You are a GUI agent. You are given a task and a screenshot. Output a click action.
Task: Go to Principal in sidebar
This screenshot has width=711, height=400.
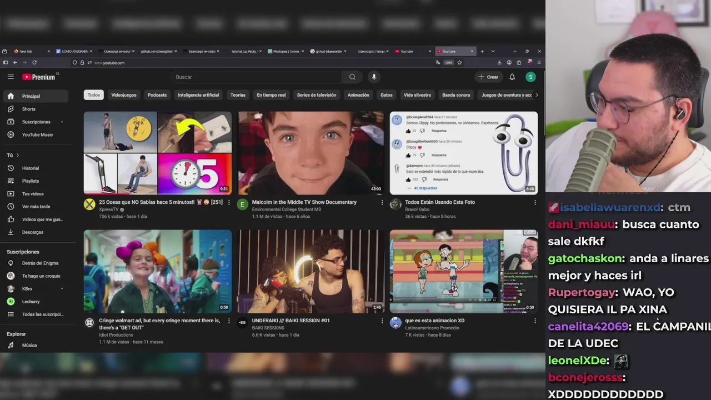click(x=36, y=96)
